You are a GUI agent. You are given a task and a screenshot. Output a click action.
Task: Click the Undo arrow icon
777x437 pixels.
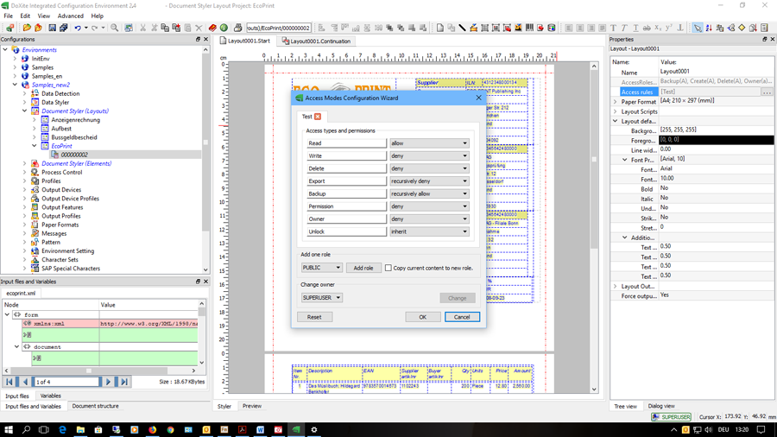pos(78,28)
